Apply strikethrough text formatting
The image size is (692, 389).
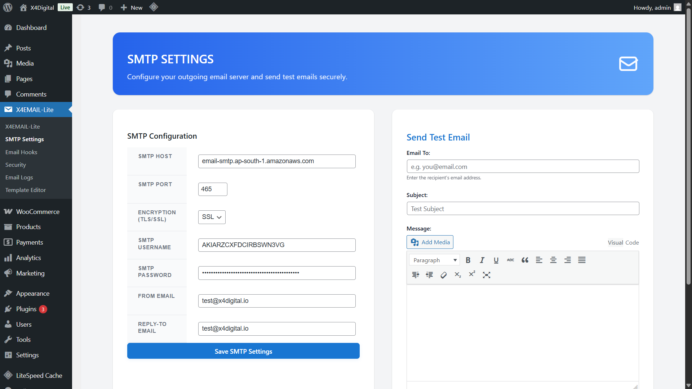[x=510, y=260]
